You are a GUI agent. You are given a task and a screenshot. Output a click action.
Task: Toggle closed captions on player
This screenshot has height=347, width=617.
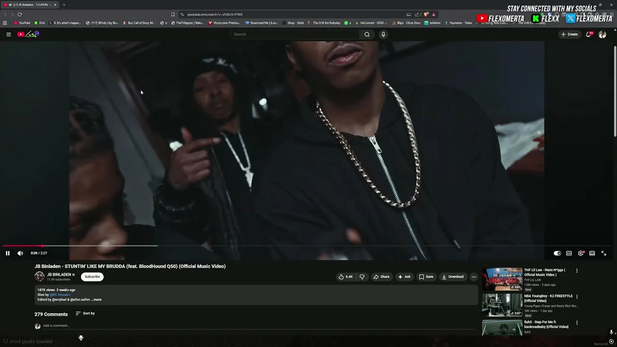pyautogui.click(x=569, y=253)
